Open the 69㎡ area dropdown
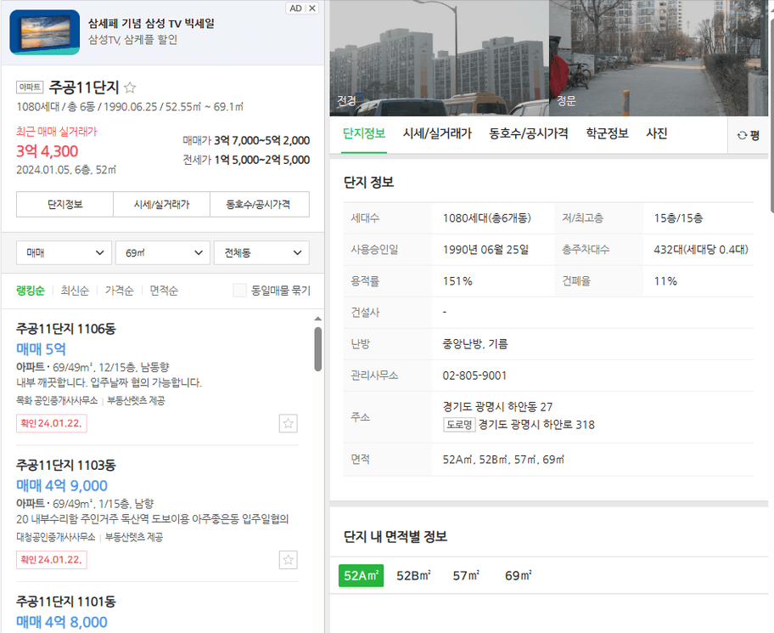774x633 pixels. (x=163, y=253)
